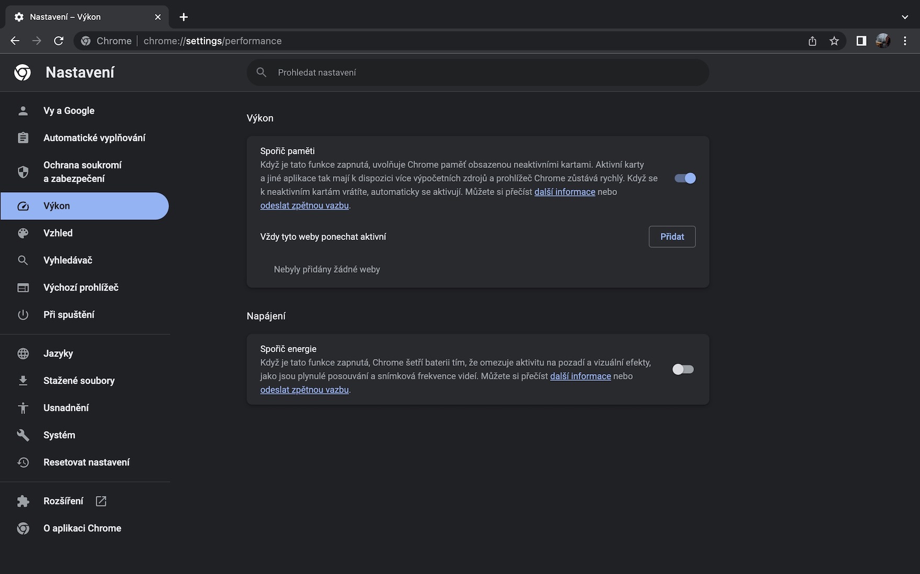Click the address bar URL

tap(212, 41)
